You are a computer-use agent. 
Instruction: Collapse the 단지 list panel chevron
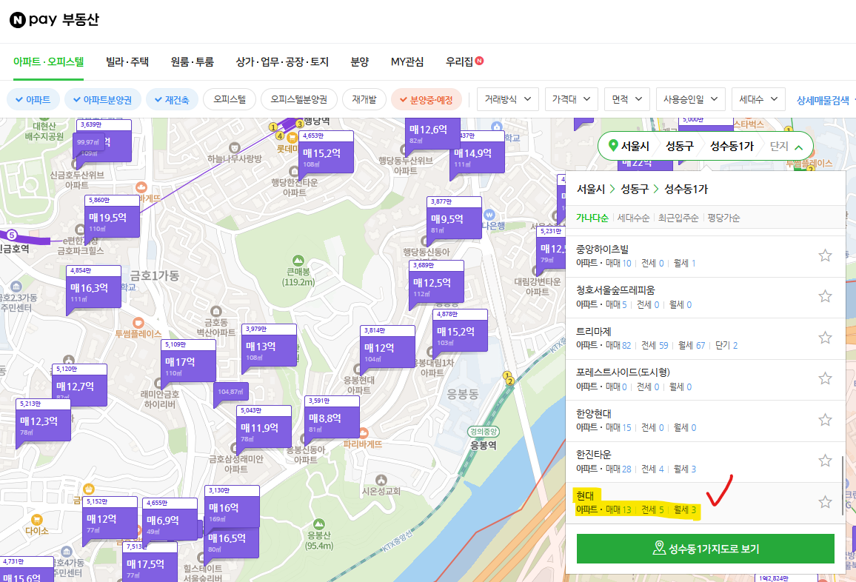point(798,146)
